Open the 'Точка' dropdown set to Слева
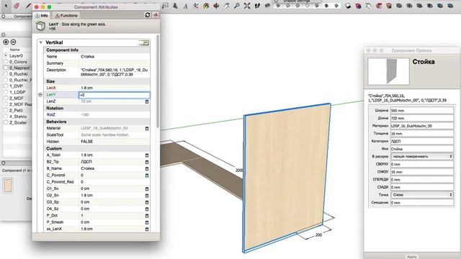This screenshot has height=259, width=461. click(x=422, y=195)
